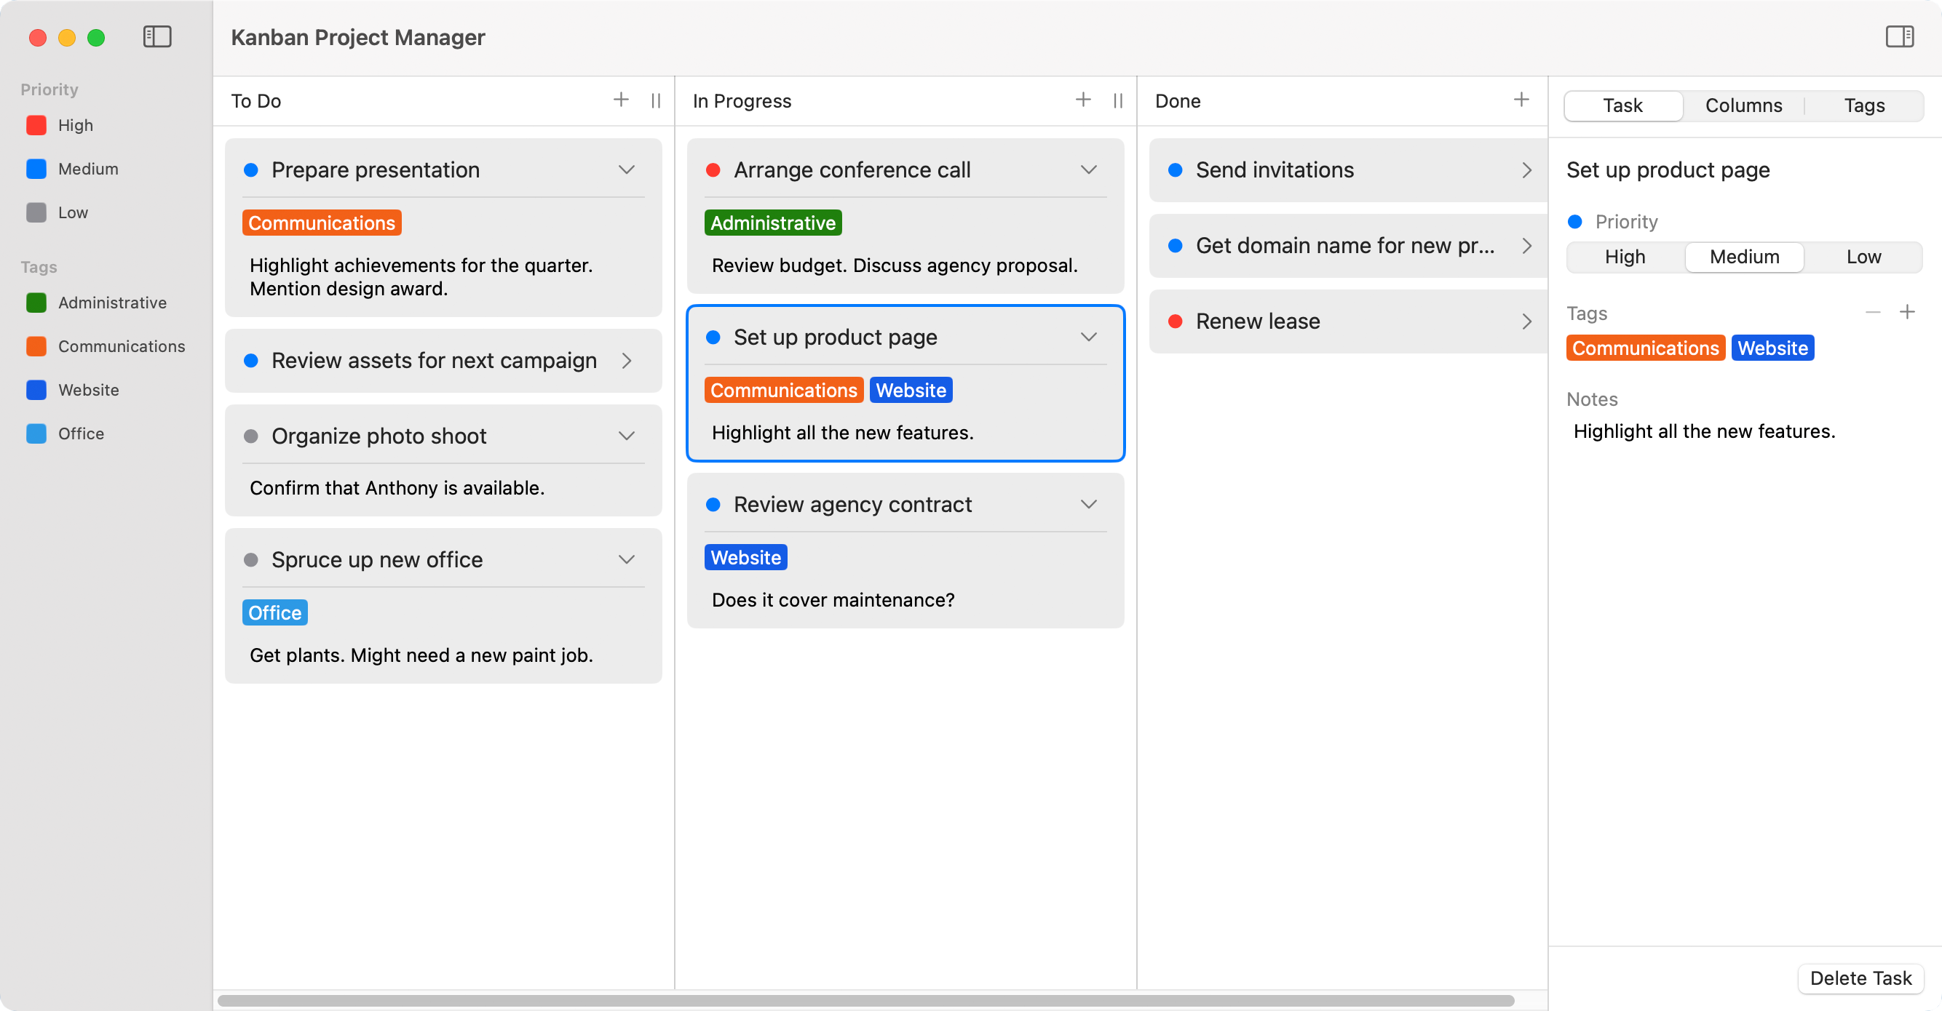Add a new task to Done column
The height and width of the screenshot is (1011, 1942).
pos(1521,100)
